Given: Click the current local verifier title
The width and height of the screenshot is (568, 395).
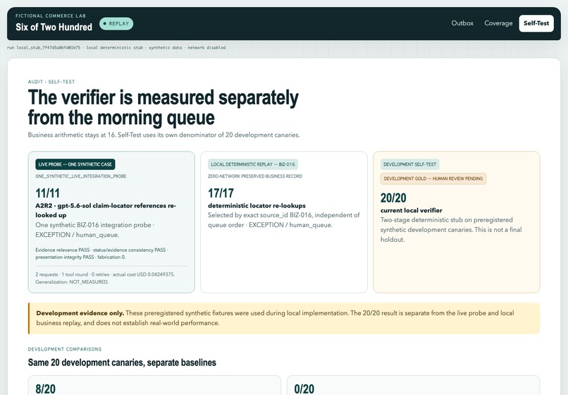Looking at the screenshot, I should click(x=411, y=210).
